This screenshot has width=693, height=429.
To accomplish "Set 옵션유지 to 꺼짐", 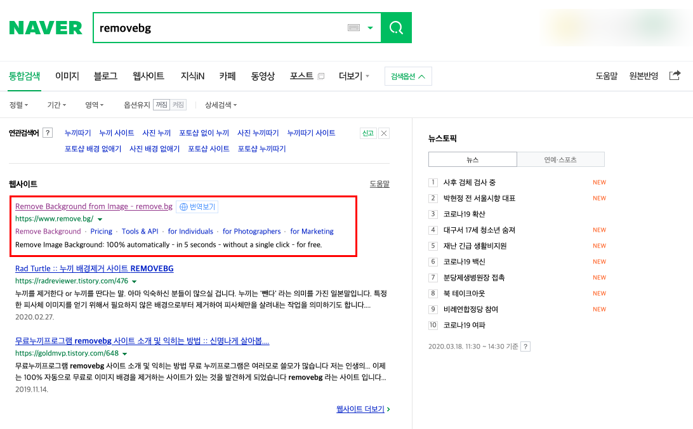I will pos(161,105).
